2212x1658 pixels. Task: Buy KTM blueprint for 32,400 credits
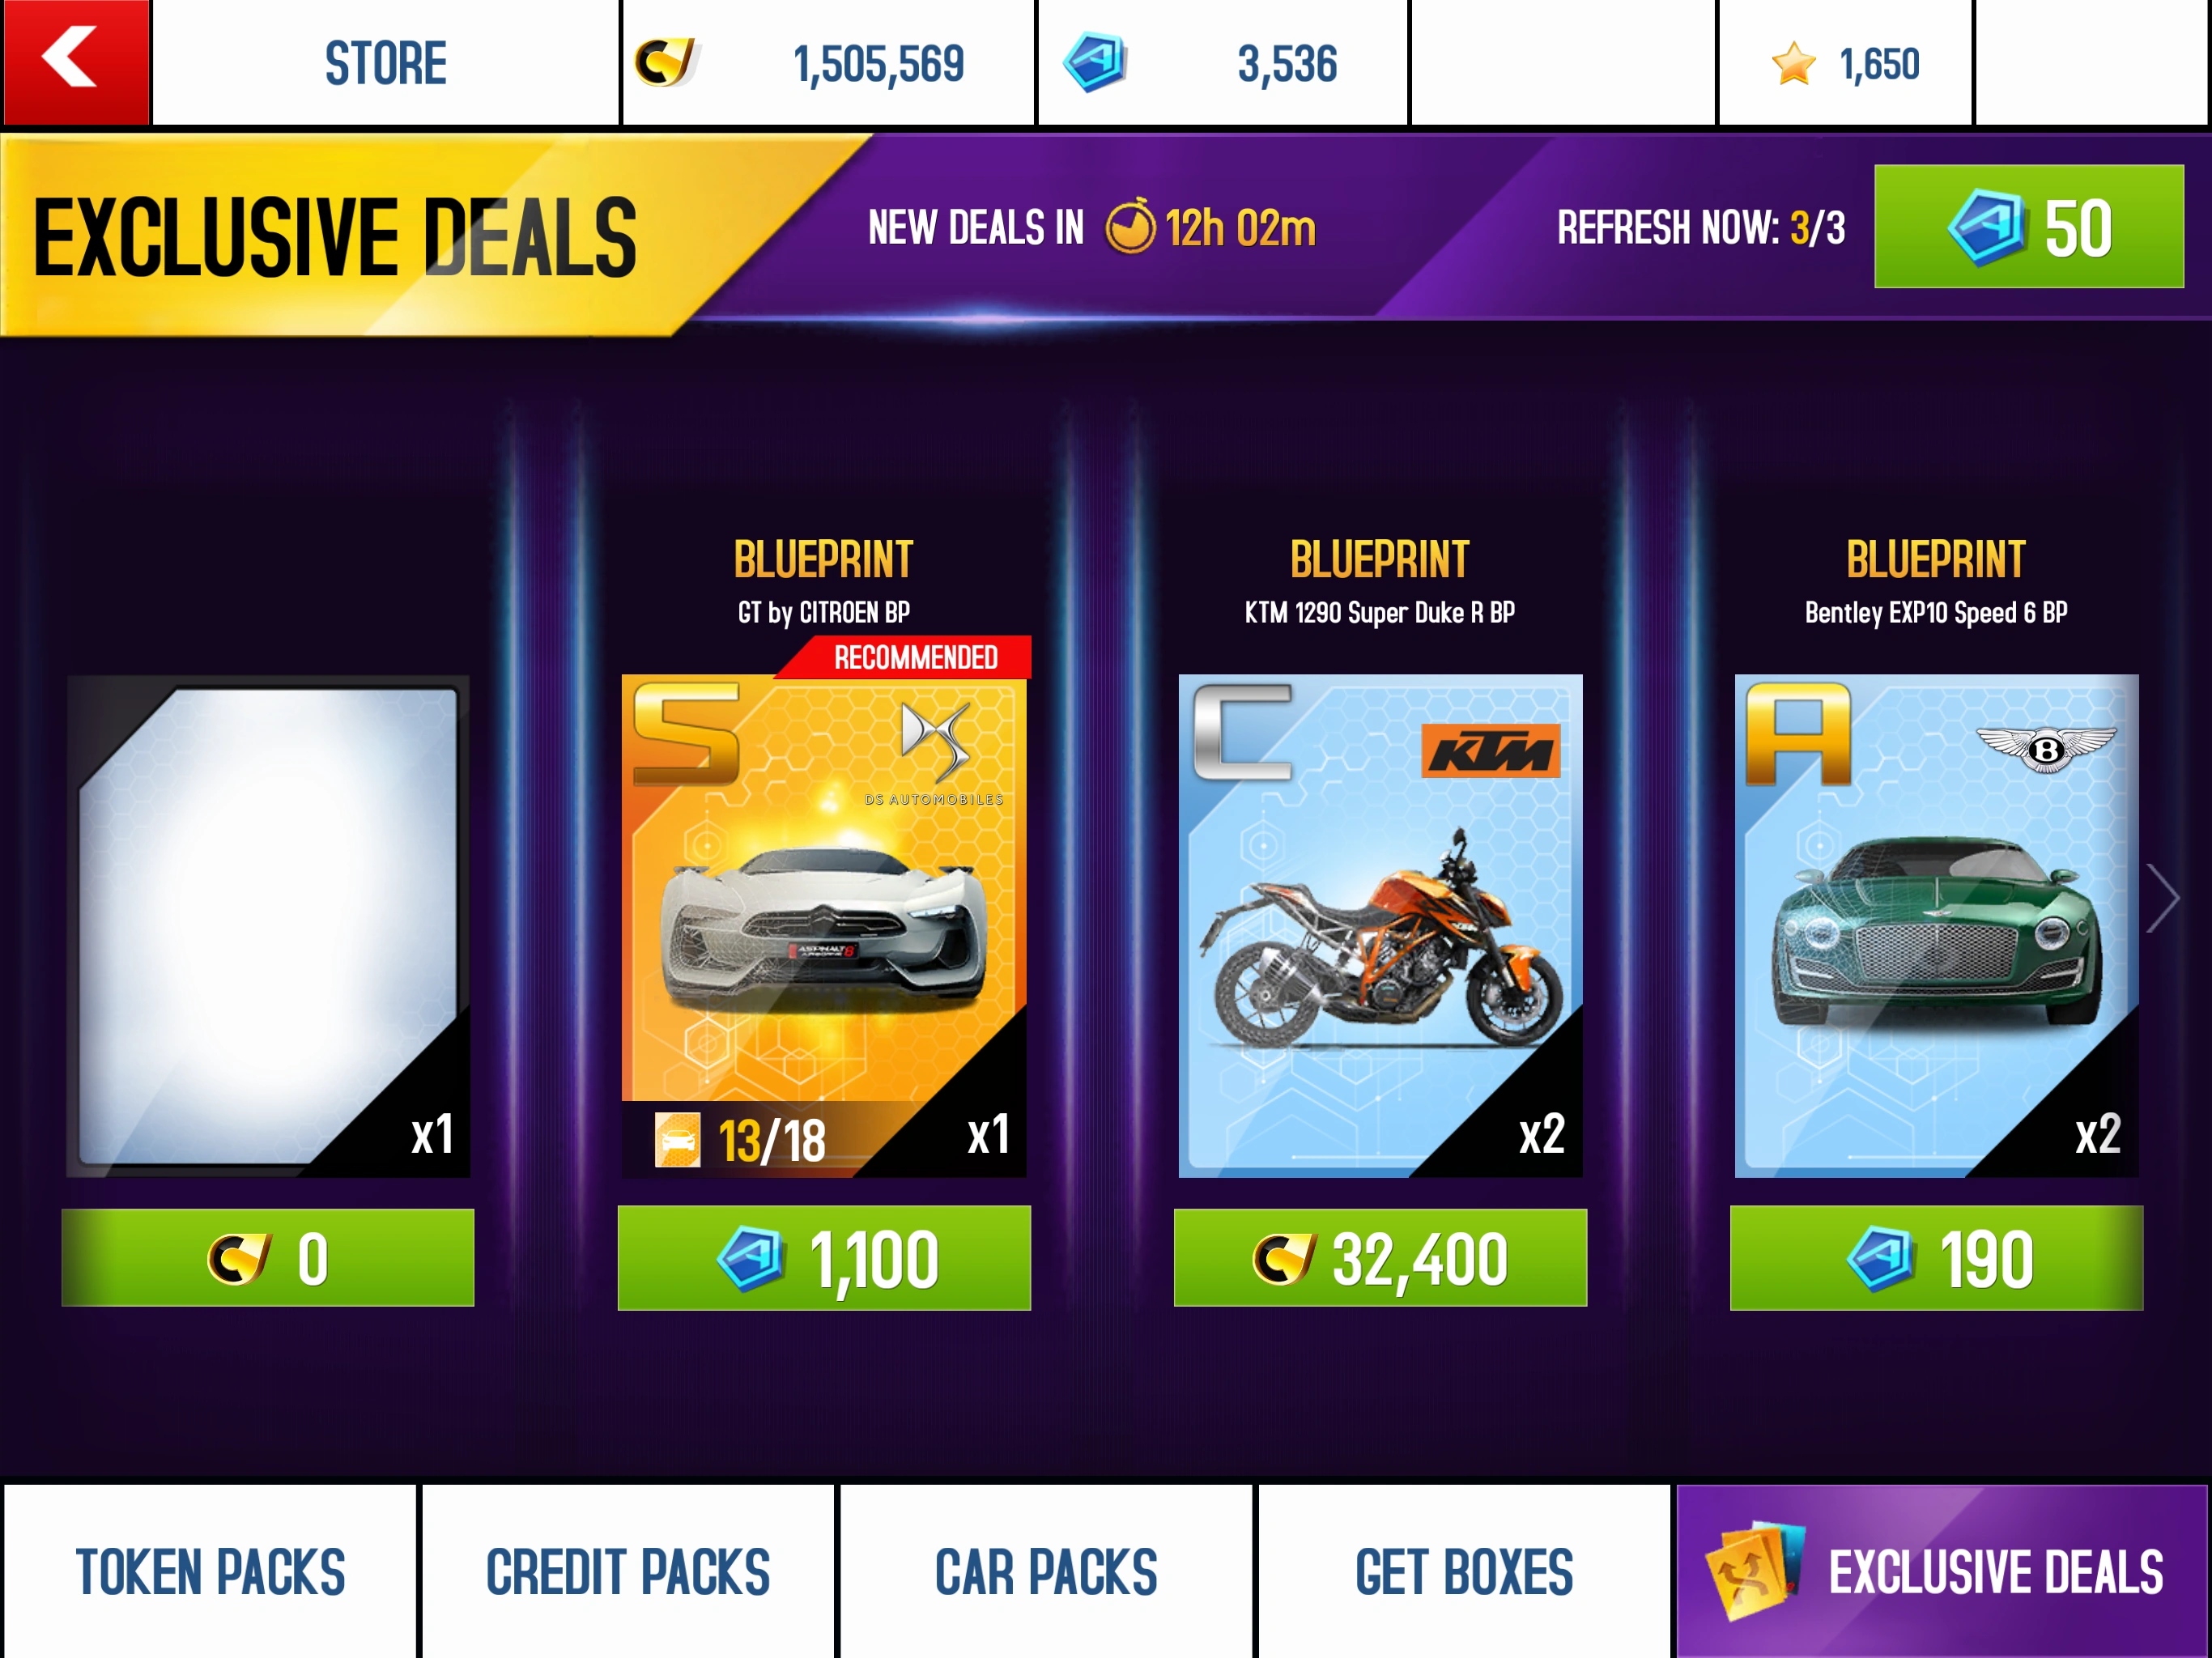[x=1380, y=1258]
